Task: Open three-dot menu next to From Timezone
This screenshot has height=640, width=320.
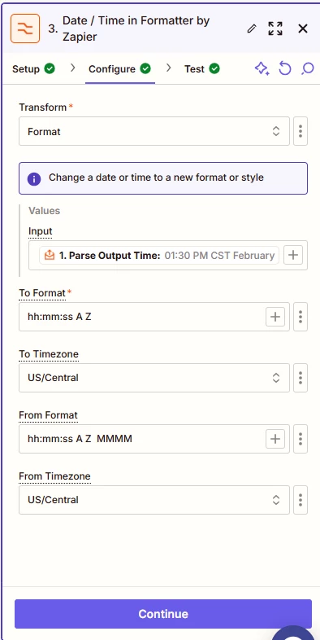Action: click(x=301, y=500)
